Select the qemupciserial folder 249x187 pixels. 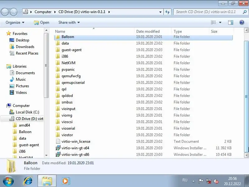pos(143,83)
